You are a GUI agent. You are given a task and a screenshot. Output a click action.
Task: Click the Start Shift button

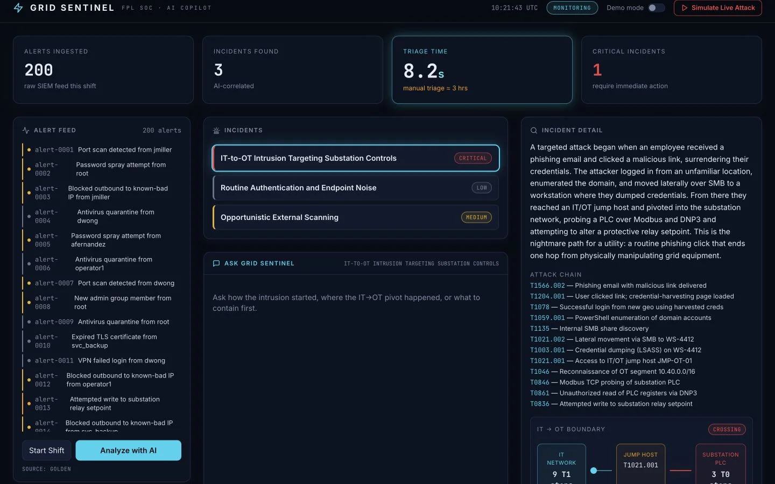(47, 451)
